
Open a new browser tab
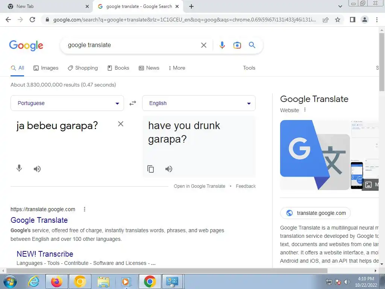tap(191, 6)
